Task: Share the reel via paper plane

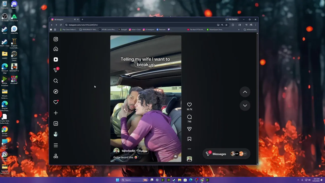Action: coord(189,129)
